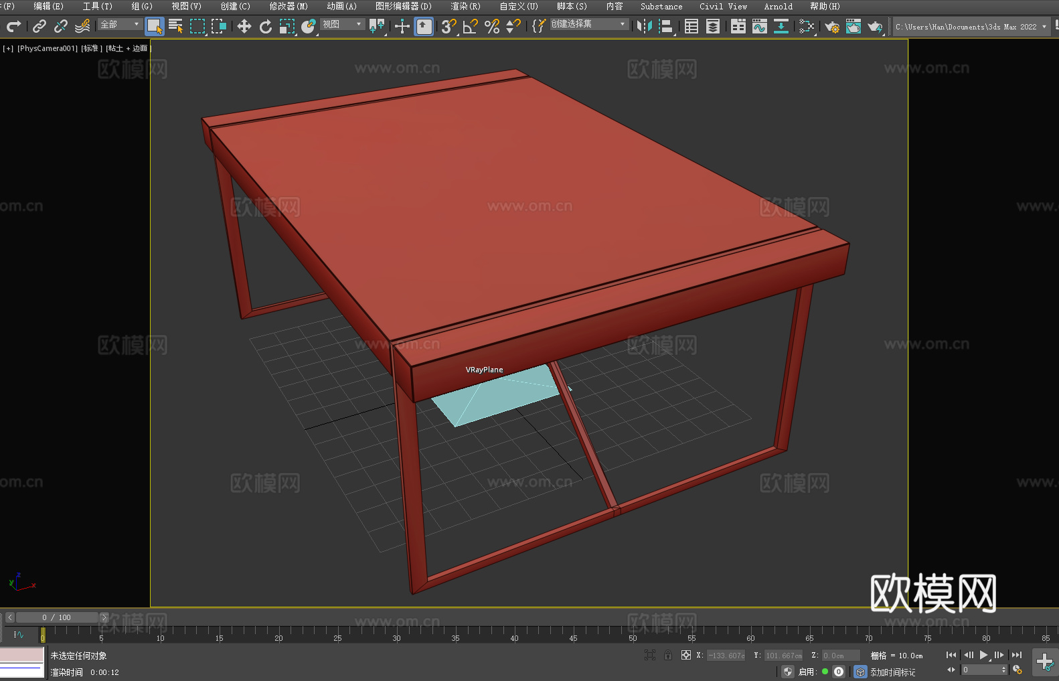Open Select by Name list
The height and width of the screenshot is (681, 1059).
click(176, 26)
